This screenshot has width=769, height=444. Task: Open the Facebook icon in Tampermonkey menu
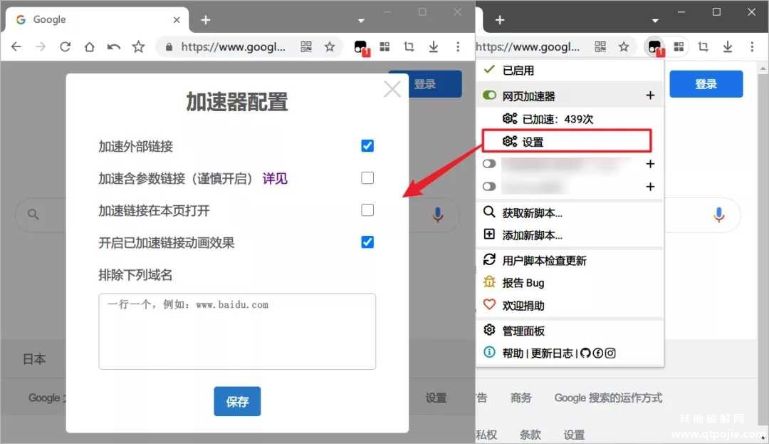597,353
